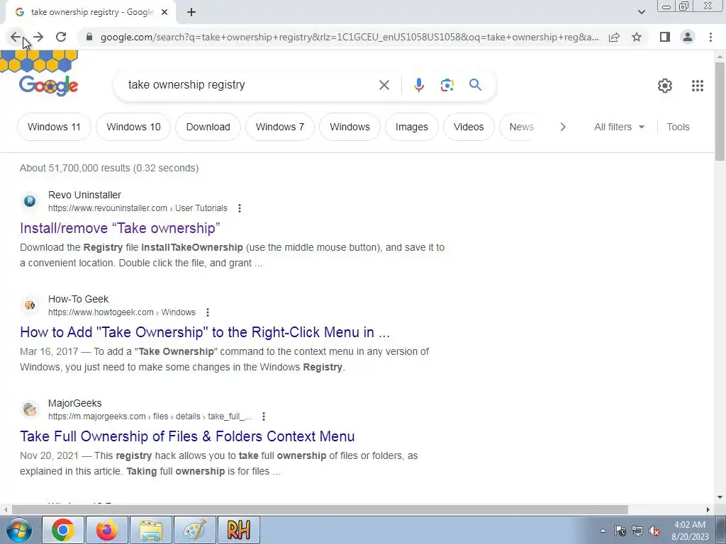
Task: Click in the 'take ownership registry' search field
Action: pyautogui.click(x=250, y=85)
